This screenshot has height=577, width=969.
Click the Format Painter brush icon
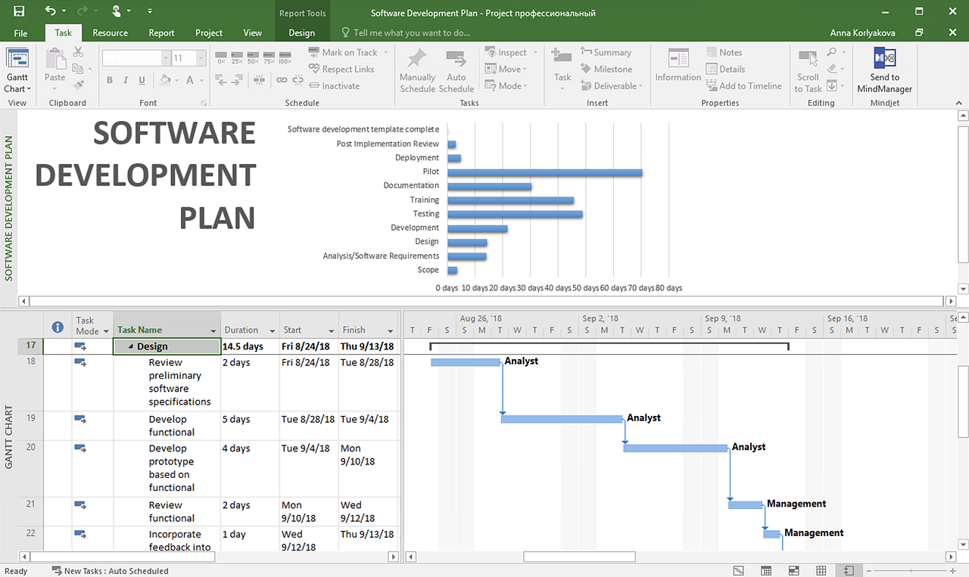click(78, 85)
